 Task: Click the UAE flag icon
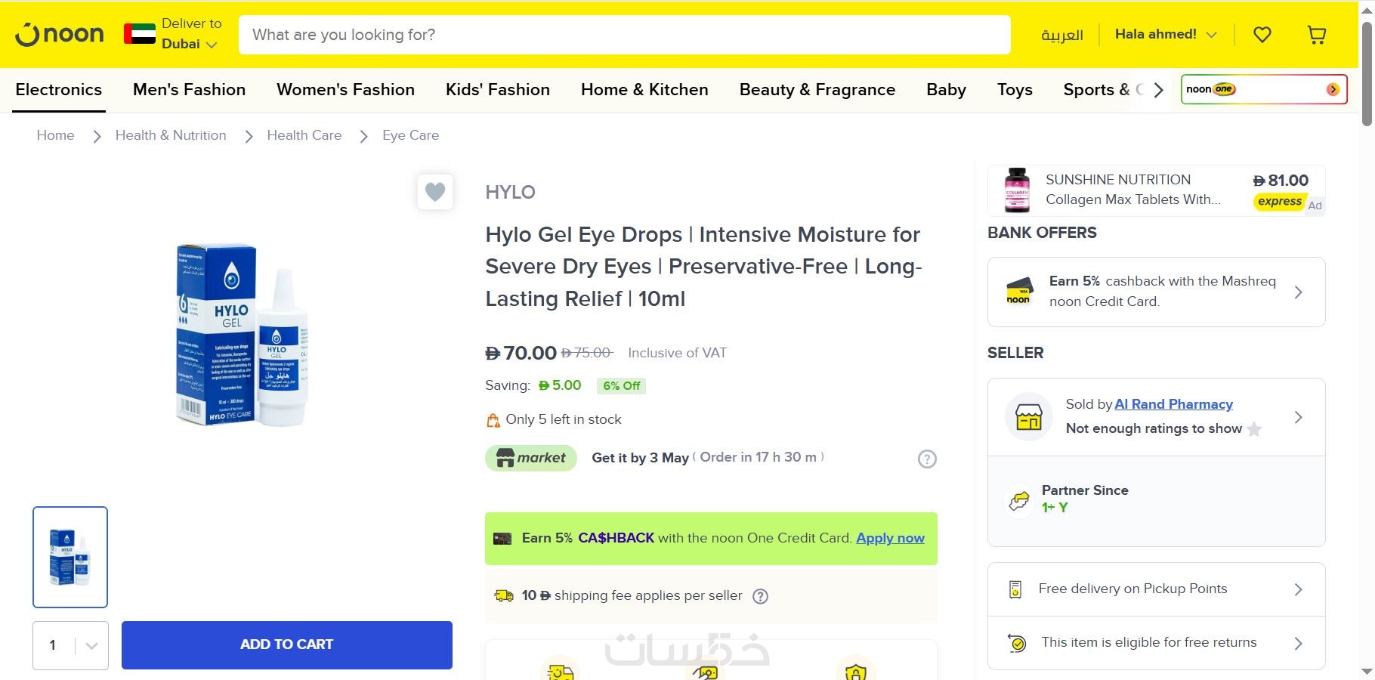pos(140,34)
